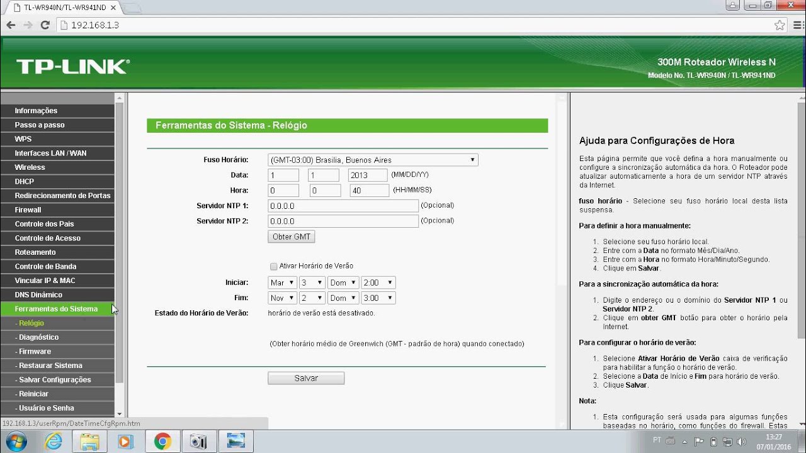The width and height of the screenshot is (806, 453).
Task: Open the Iniciar day dropdown Dom
Action: pyautogui.click(x=343, y=283)
